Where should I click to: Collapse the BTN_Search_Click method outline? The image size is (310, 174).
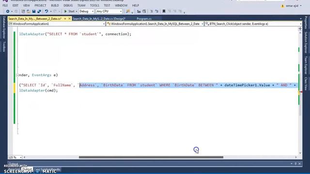(x=17, y=75)
